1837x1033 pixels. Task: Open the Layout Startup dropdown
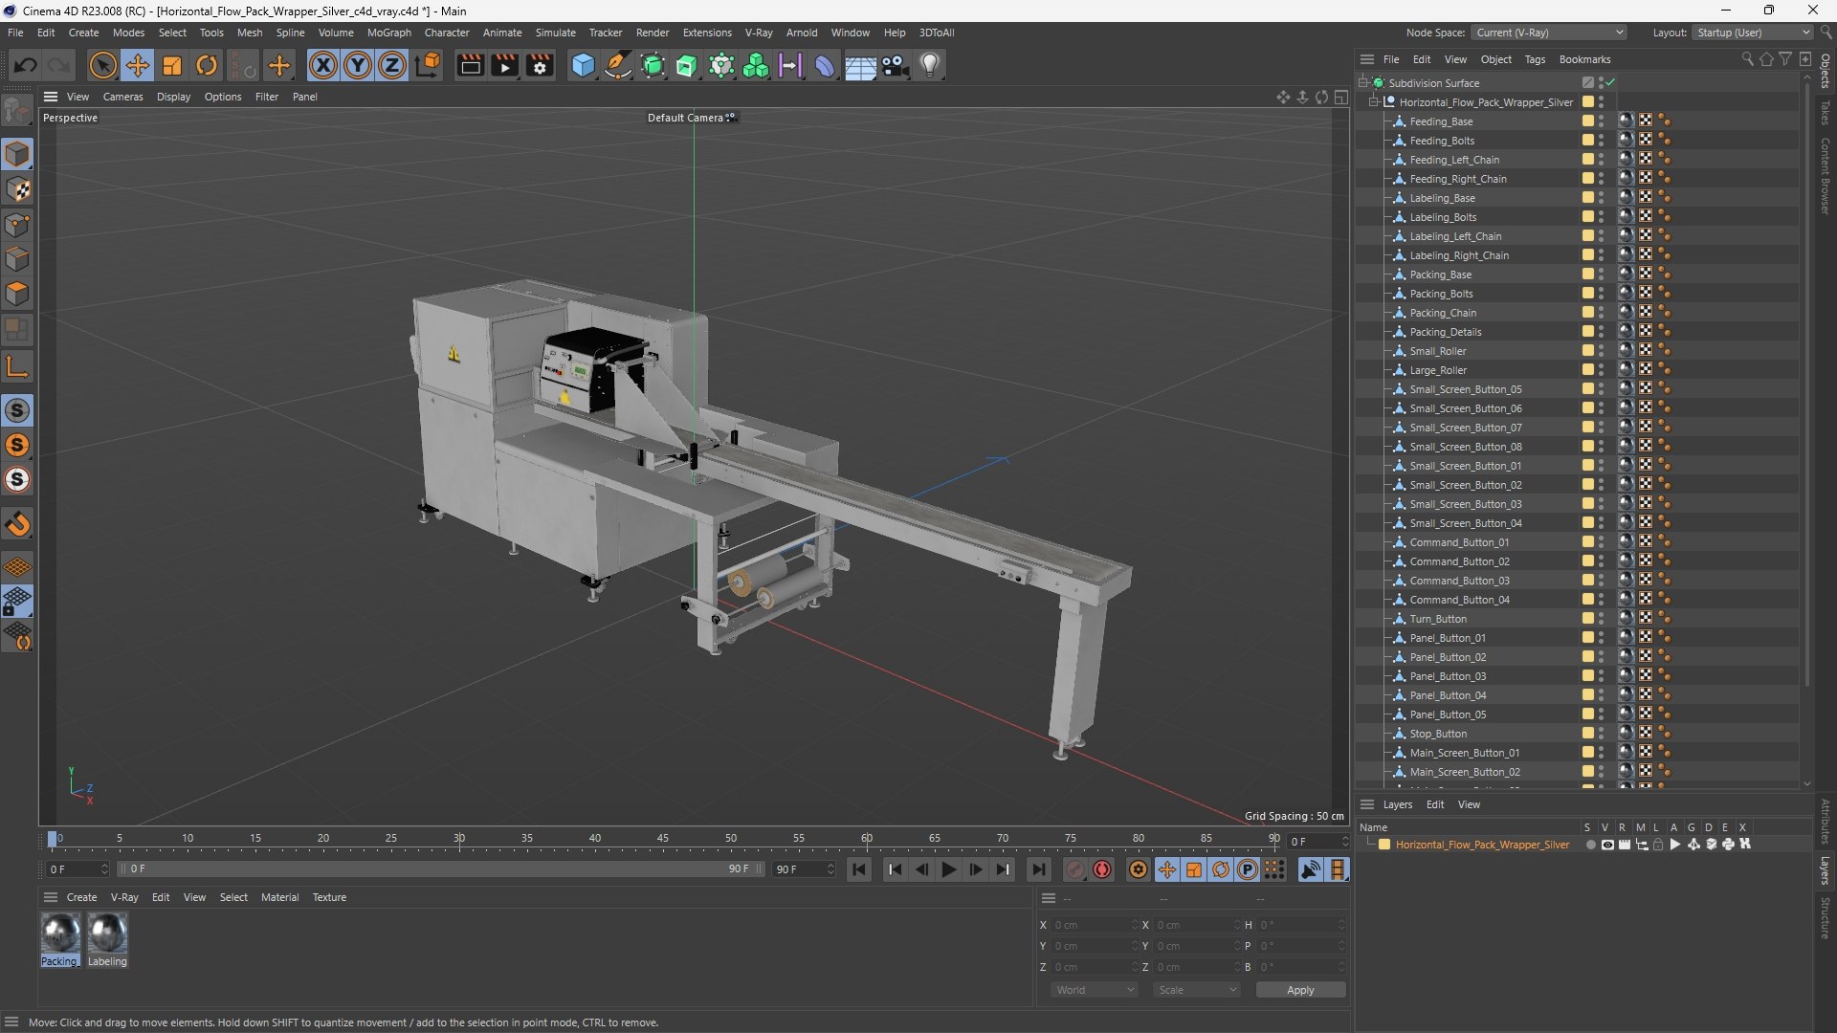(x=1753, y=33)
